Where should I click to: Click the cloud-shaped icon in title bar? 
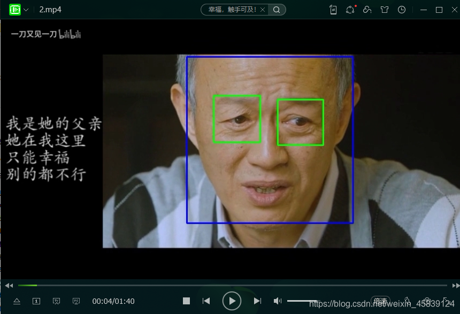point(367,10)
